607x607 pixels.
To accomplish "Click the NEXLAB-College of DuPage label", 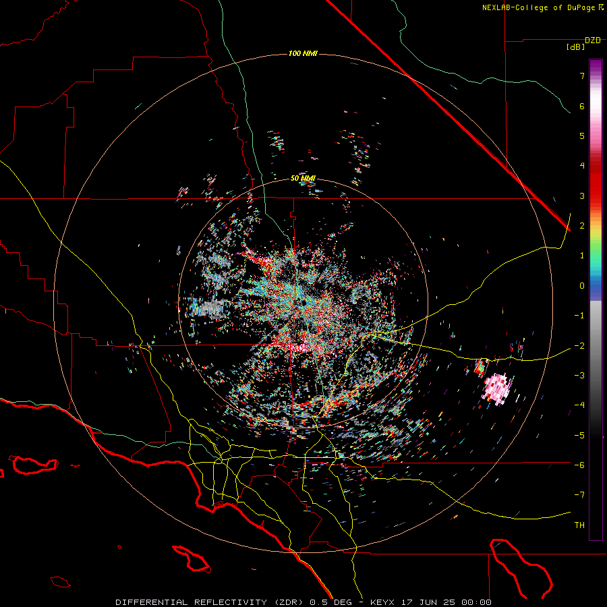I will [x=542, y=7].
